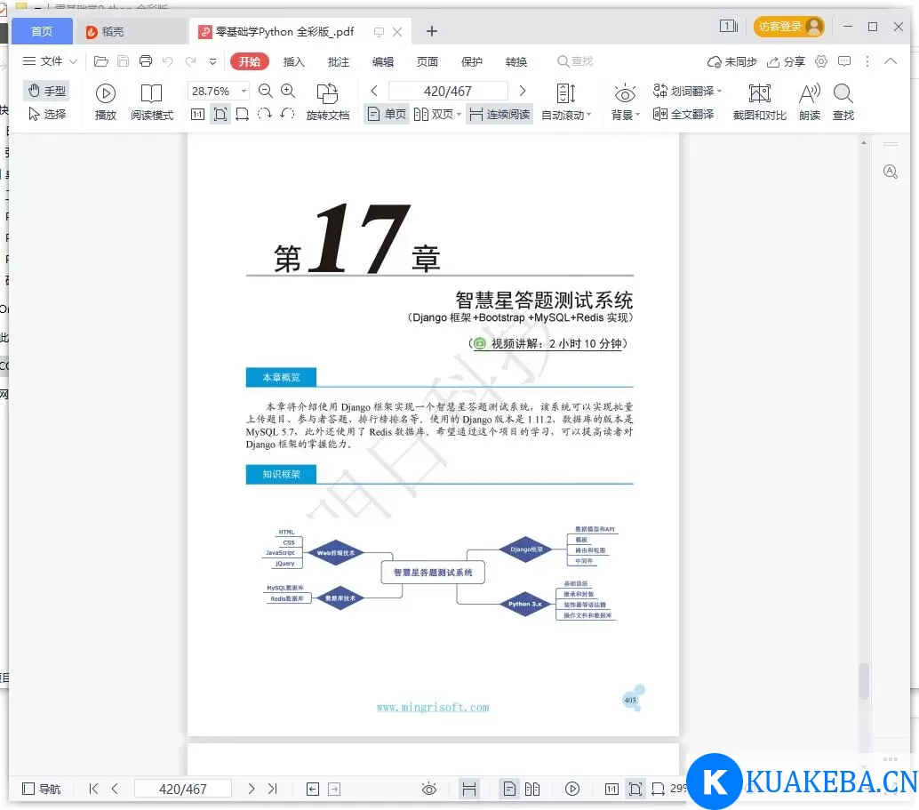
Task: Go to next page arrow in ribbon
Action: click(x=523, y=91)
